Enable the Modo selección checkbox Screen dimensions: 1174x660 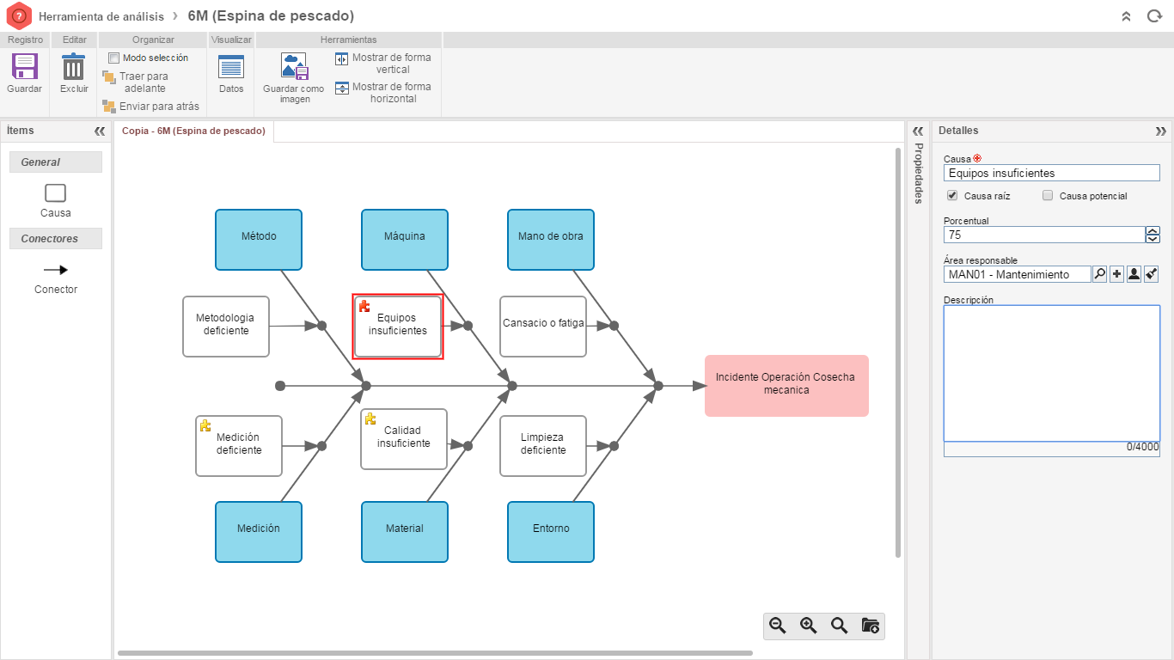point(114,58)
